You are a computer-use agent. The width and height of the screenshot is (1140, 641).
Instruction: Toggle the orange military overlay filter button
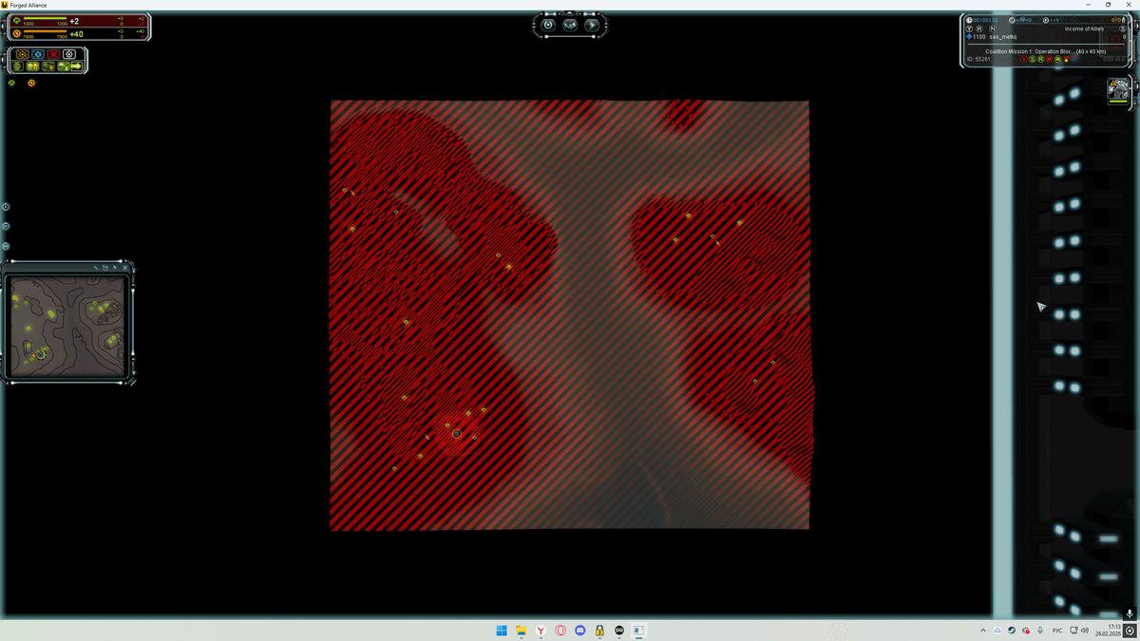click(22, 54)
